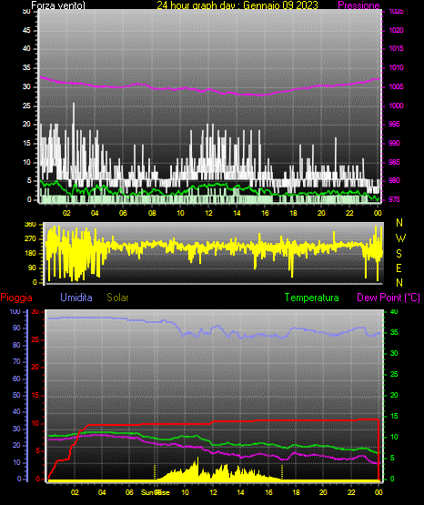Click pressure axis value 1020
The image size is (424, 505).
396,30
